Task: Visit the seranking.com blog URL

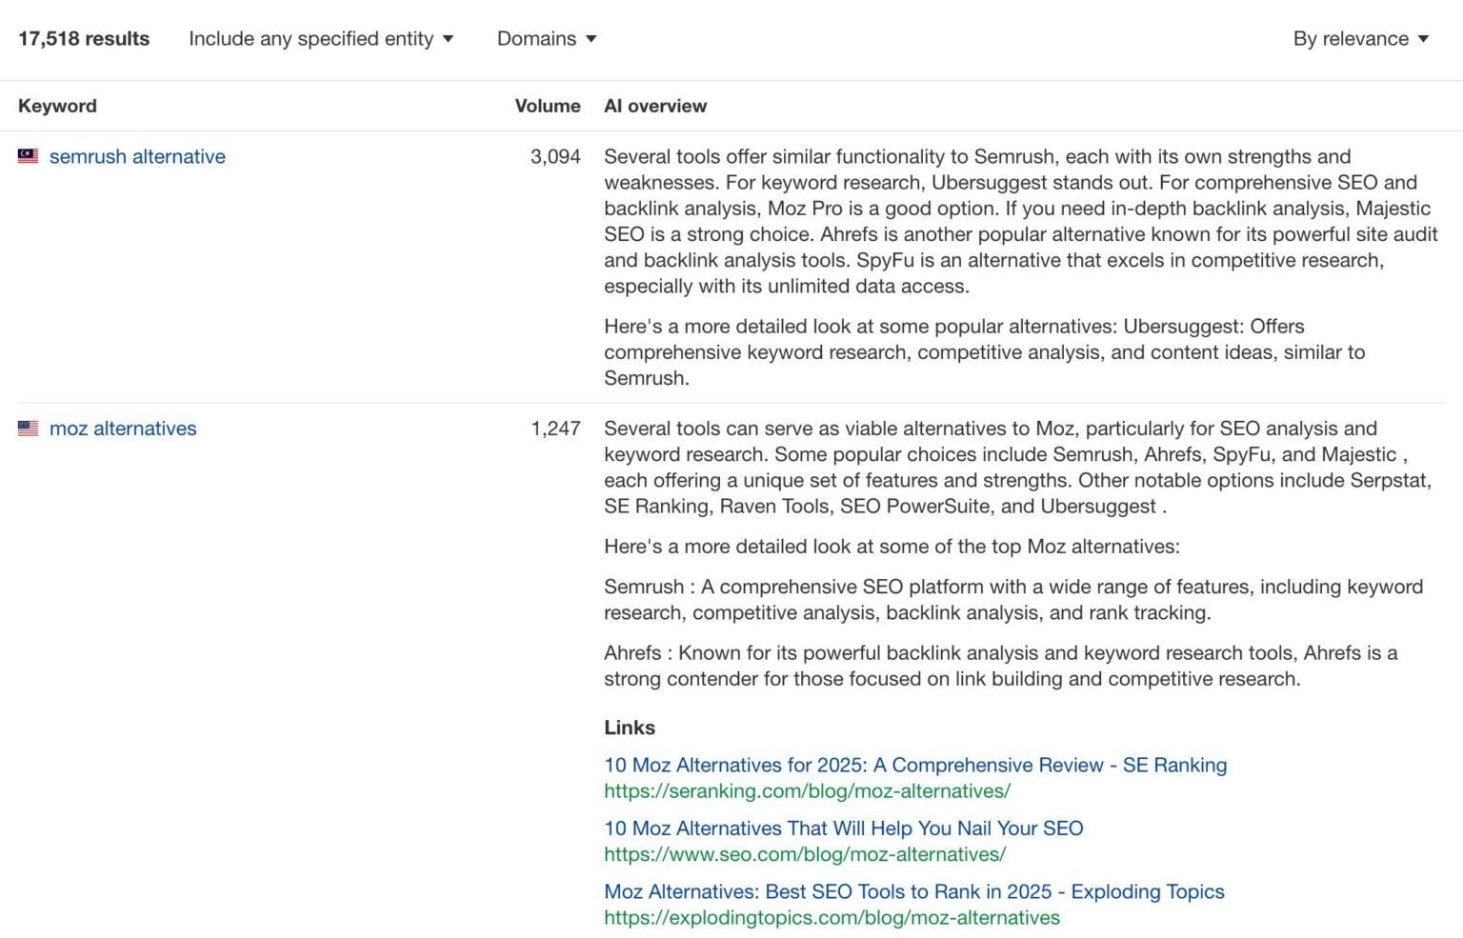Action: (807, 790)
